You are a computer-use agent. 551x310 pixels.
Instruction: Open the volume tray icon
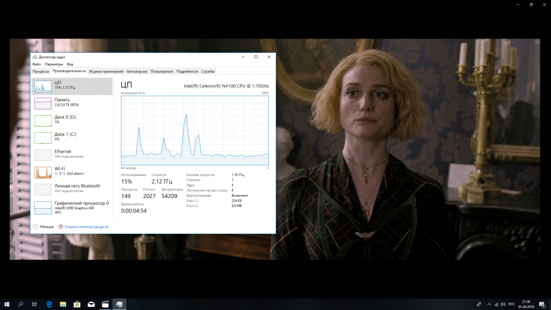point(503,304)
